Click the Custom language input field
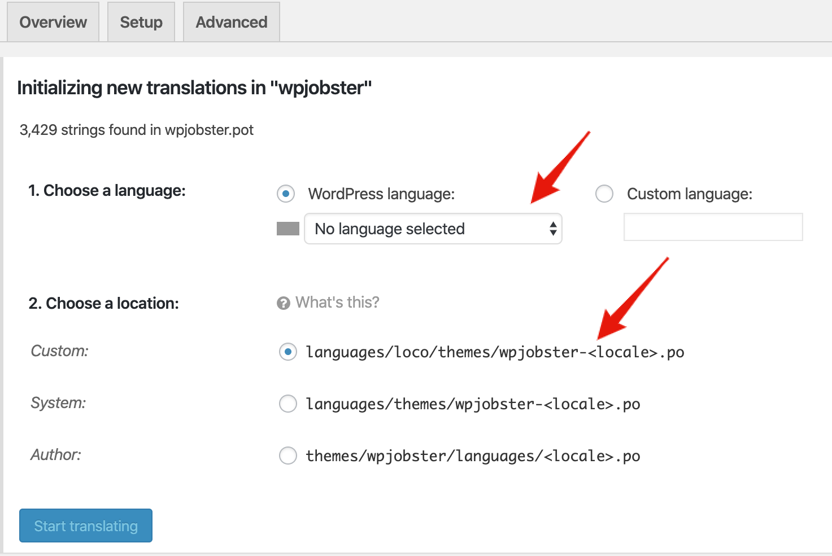 (x=713, y=227)
